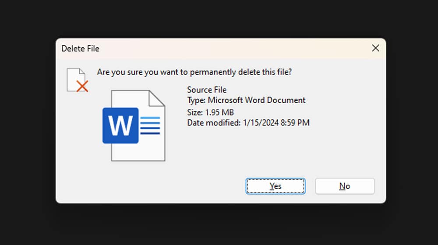
Task: Click the blue W logo square
Action: (120, 126)
